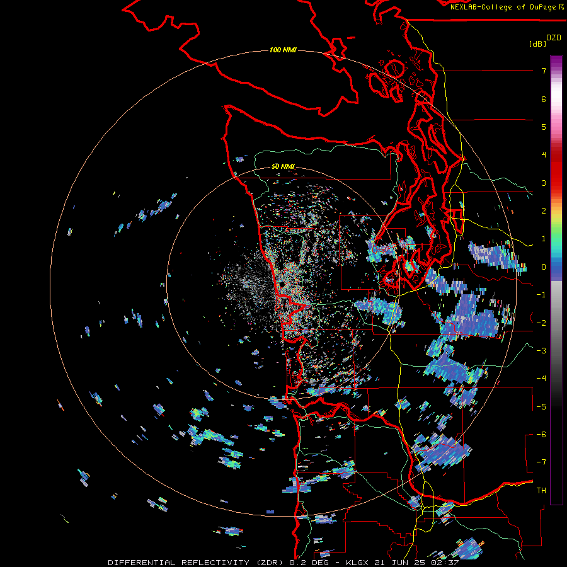Viewport: 567px width, 567px height.
Task: Click the ZDR color scale bar
Action: coord(556,280)
